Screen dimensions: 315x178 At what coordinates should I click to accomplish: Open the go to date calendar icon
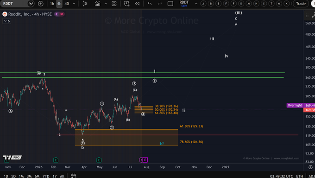[x=74, y=176]
